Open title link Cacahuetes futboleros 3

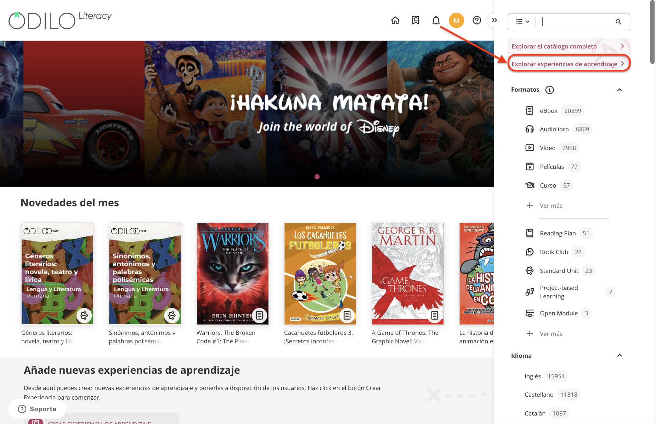(318, 337)
